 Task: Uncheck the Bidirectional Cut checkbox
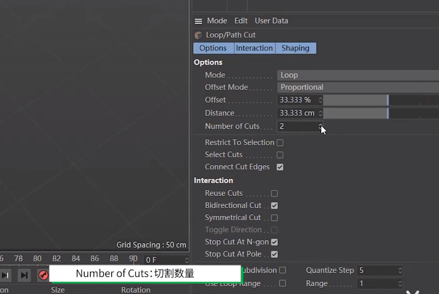click(x=274, y=206)
